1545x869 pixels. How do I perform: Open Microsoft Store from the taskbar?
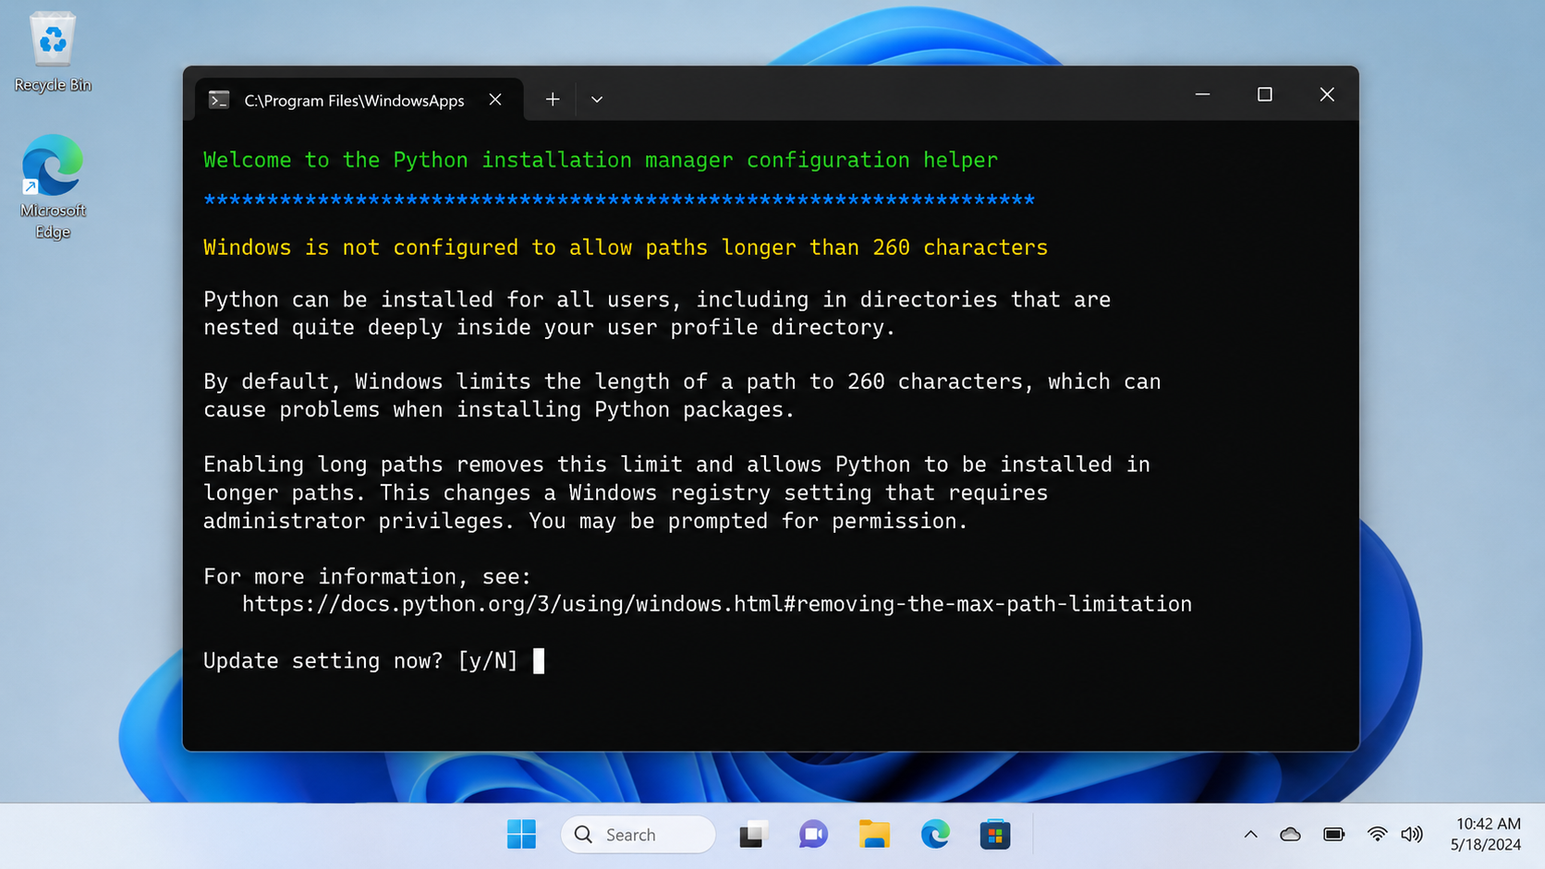pyautogui.click(x=995, y=834)
